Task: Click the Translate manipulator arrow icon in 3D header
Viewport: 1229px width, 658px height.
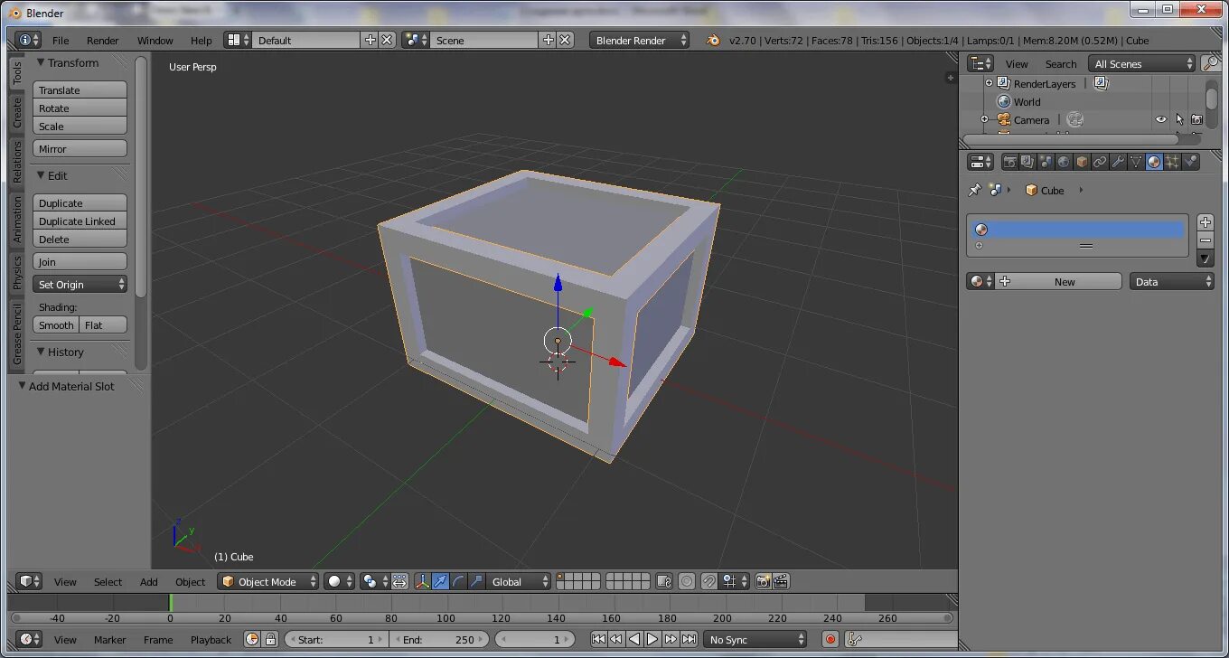Action: (x=440, y=581)
